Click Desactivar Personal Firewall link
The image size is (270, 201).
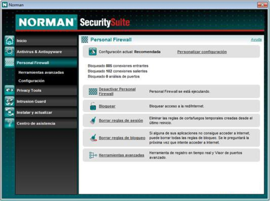pyautogui.click(x=117, y=91)
